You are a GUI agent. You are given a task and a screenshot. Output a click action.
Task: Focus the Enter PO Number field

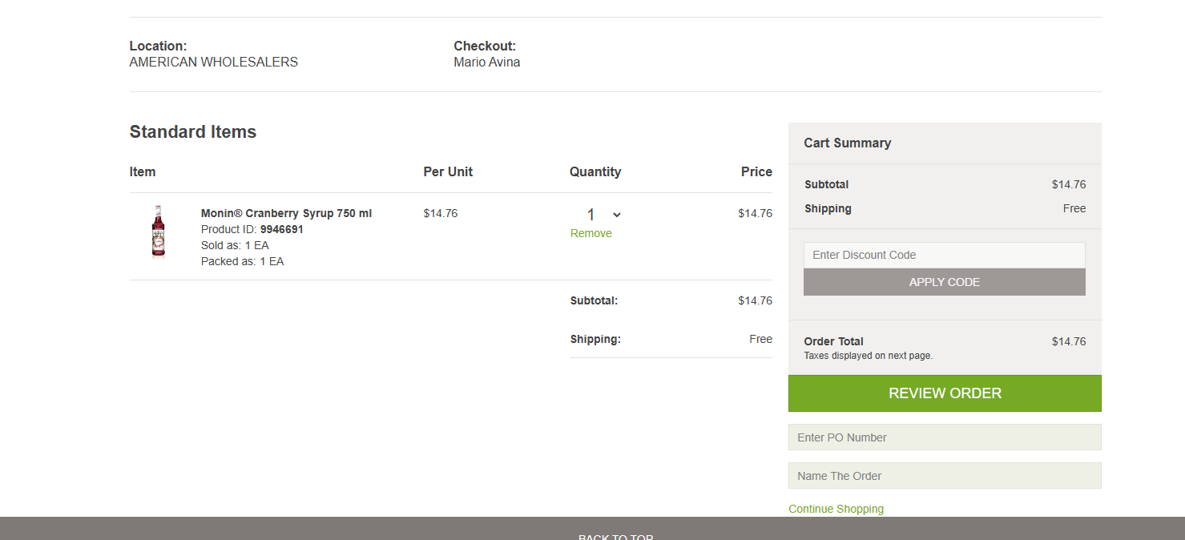click(945, 437)
